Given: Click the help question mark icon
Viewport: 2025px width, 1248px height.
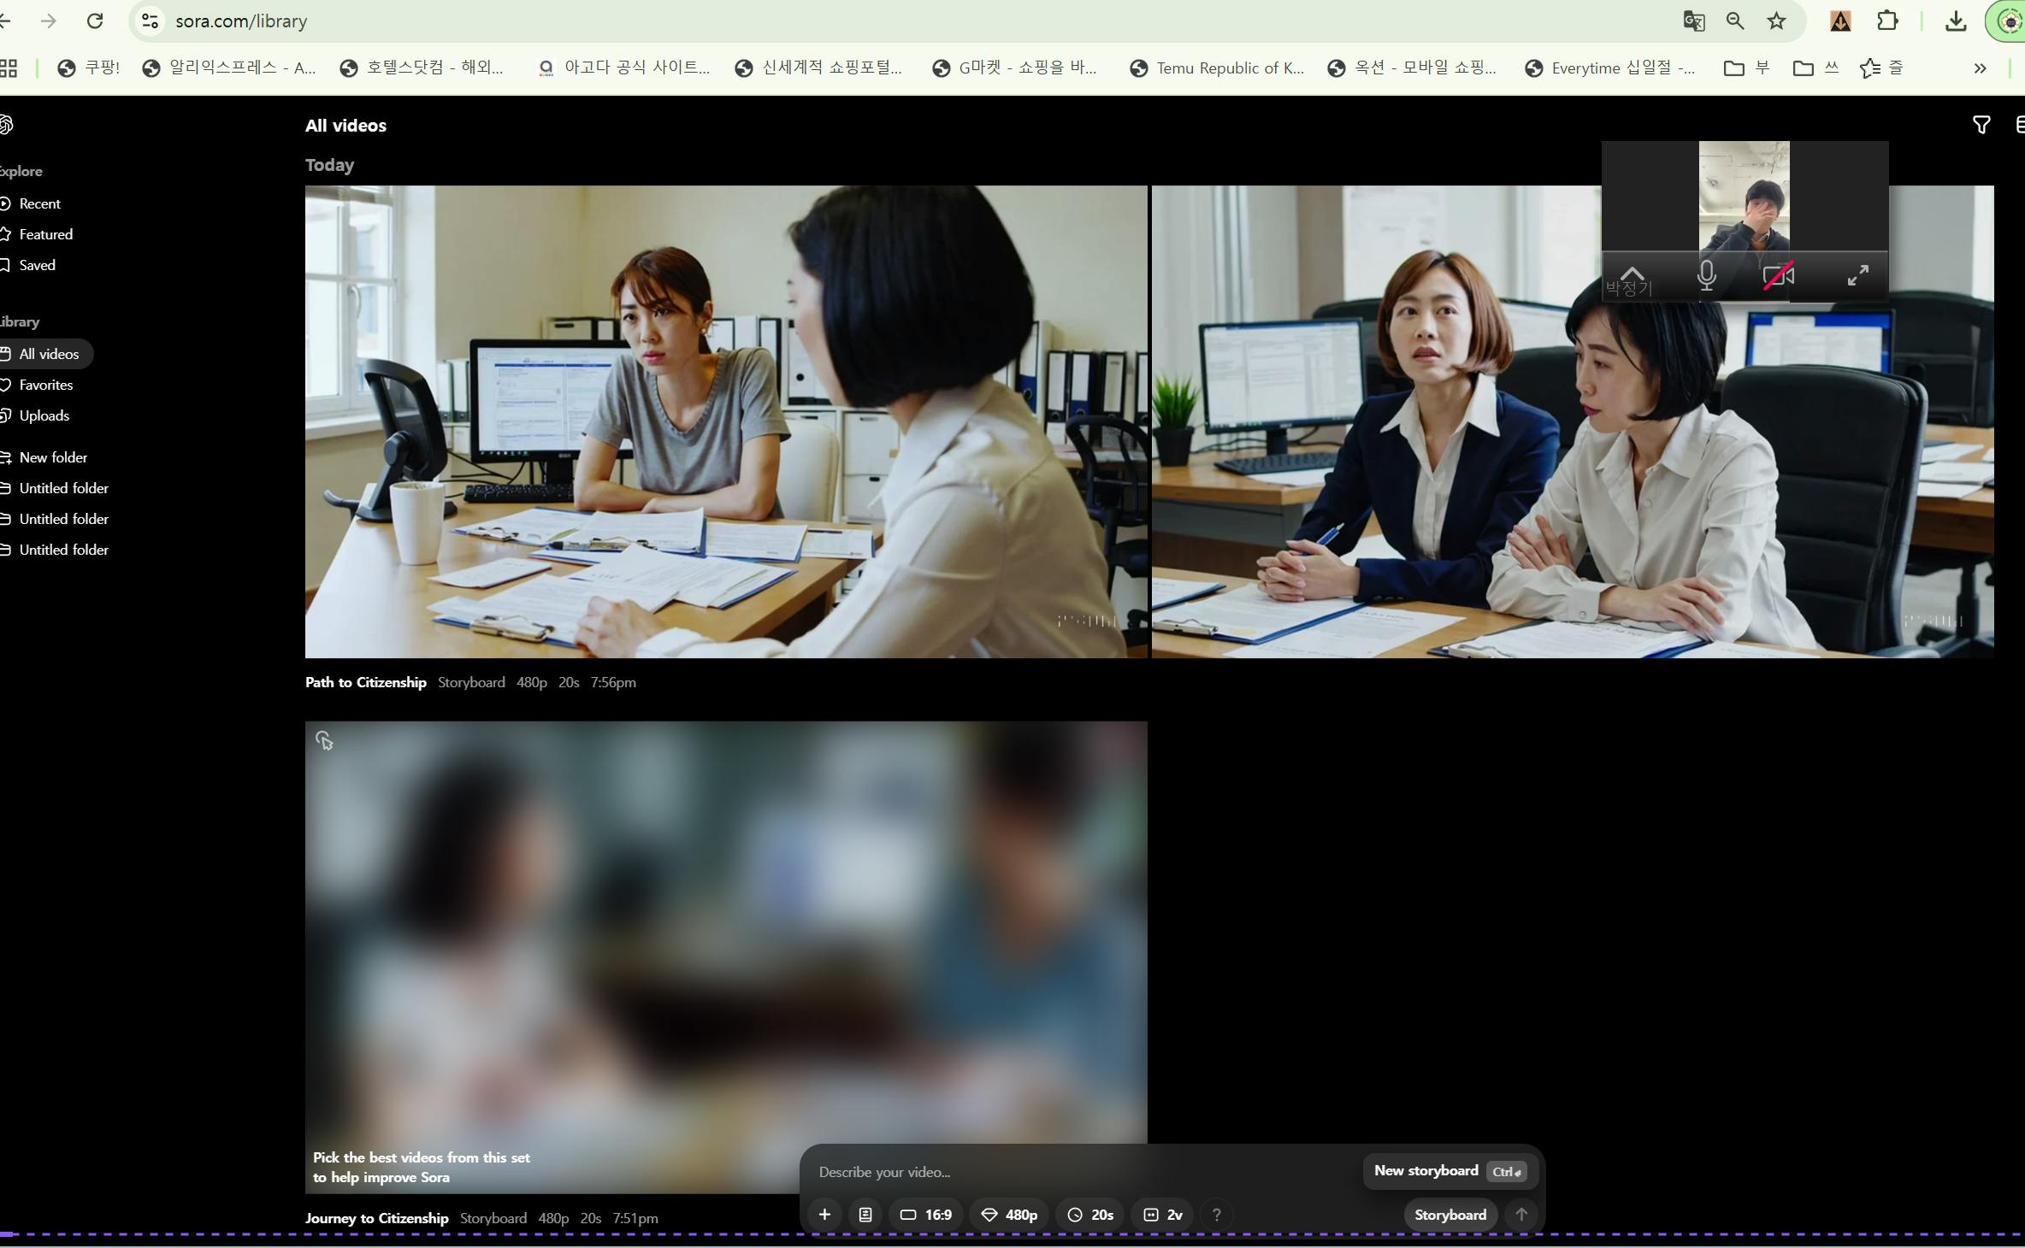Looking at the screenshot, I should pos(1217,1215).
